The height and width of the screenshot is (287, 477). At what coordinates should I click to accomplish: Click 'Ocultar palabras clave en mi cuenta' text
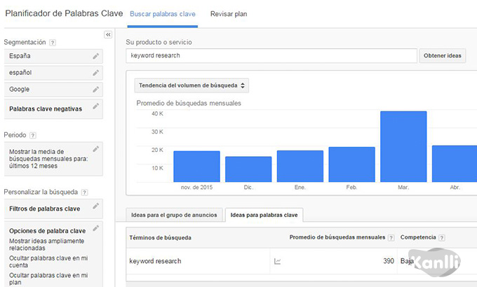[48, 262]
